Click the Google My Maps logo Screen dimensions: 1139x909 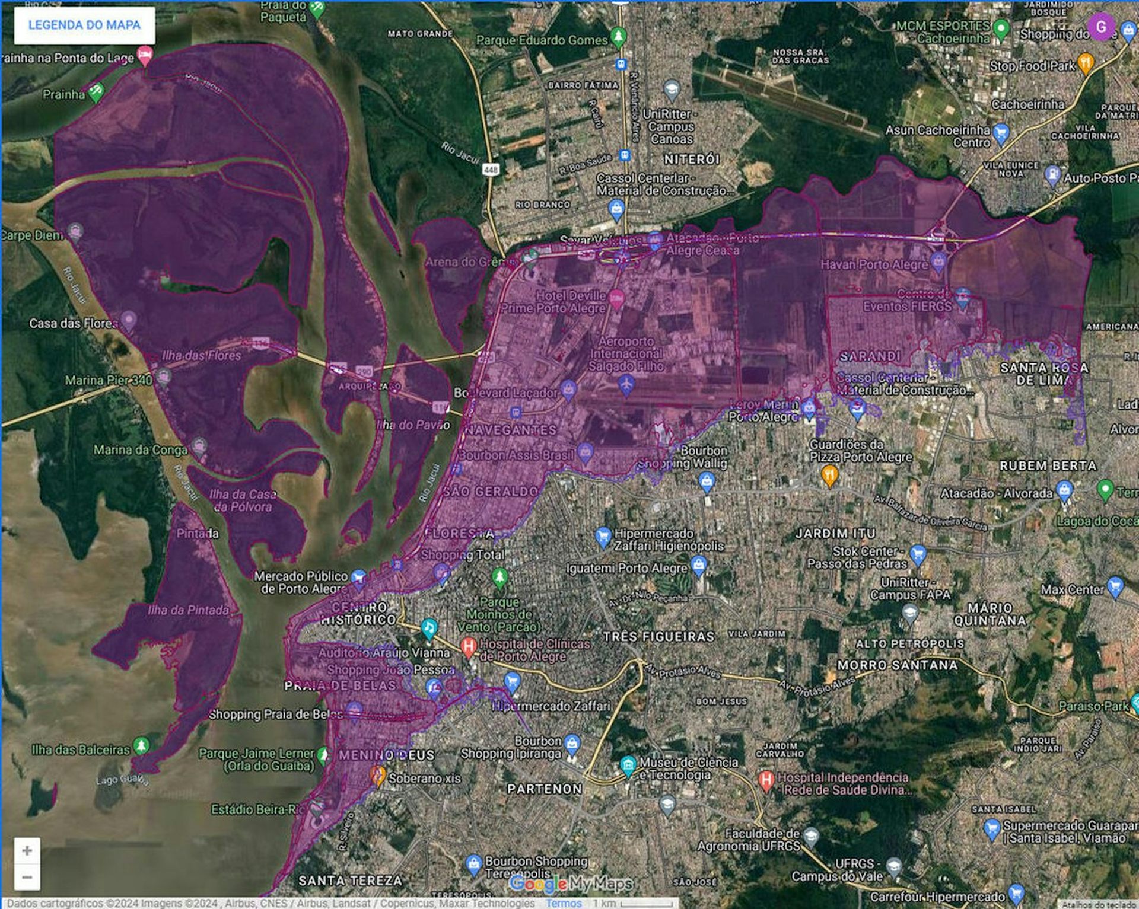coord(571,885)
